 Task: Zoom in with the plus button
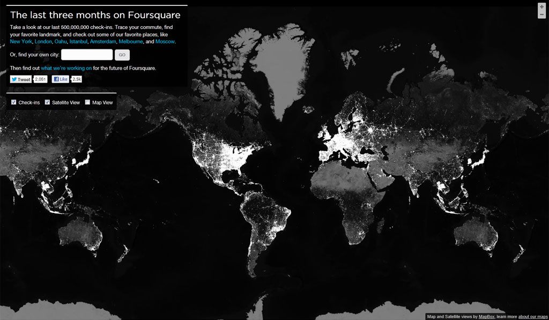click(541, 7)
